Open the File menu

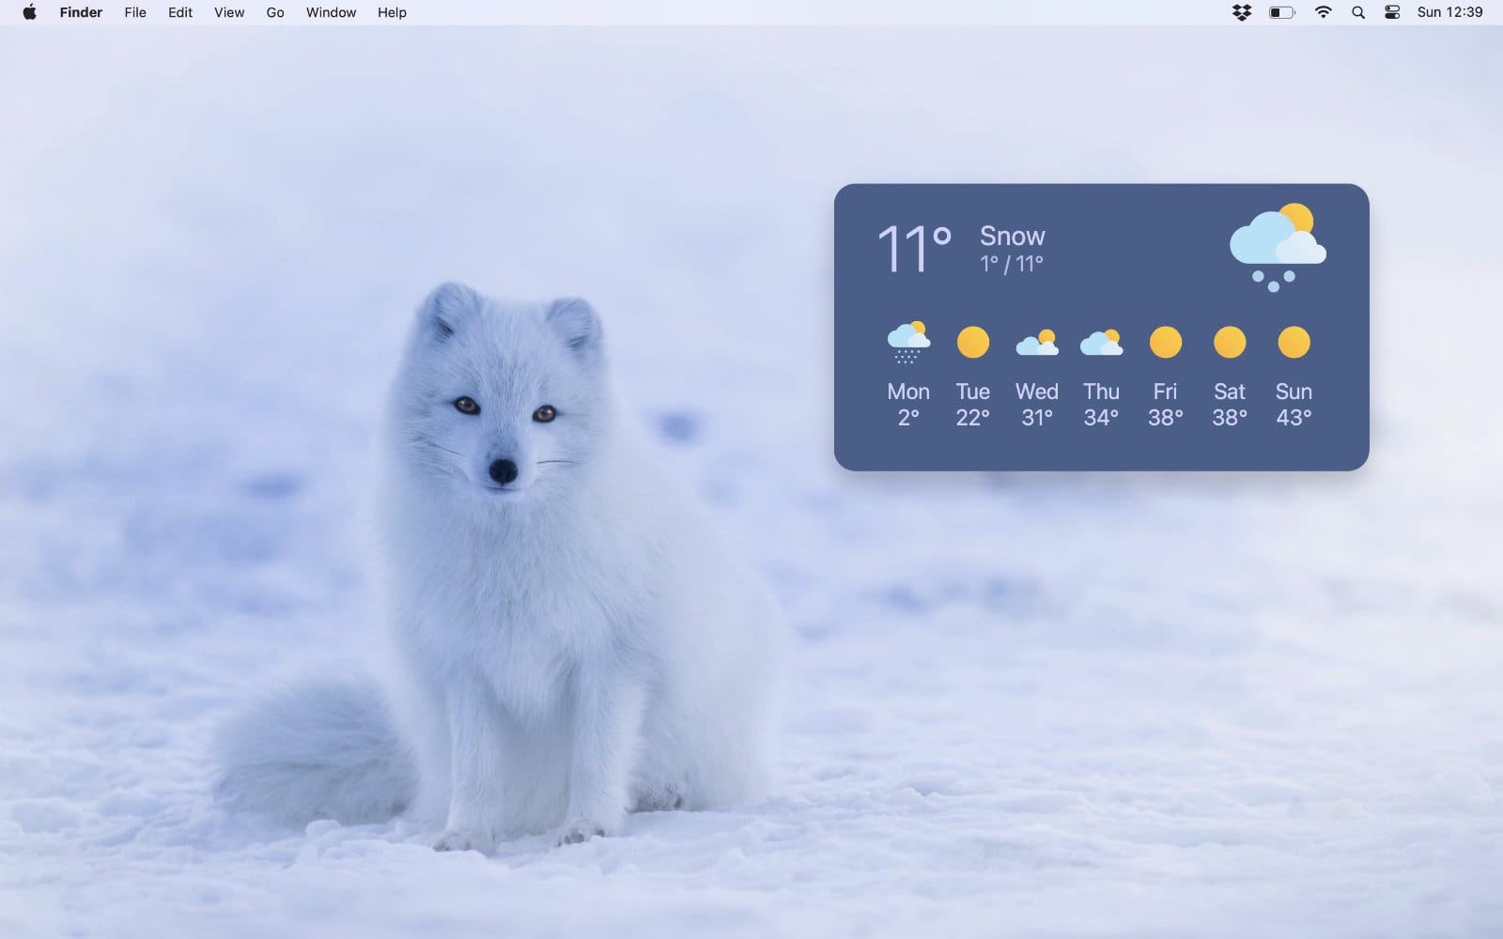(x=135, y=12)
